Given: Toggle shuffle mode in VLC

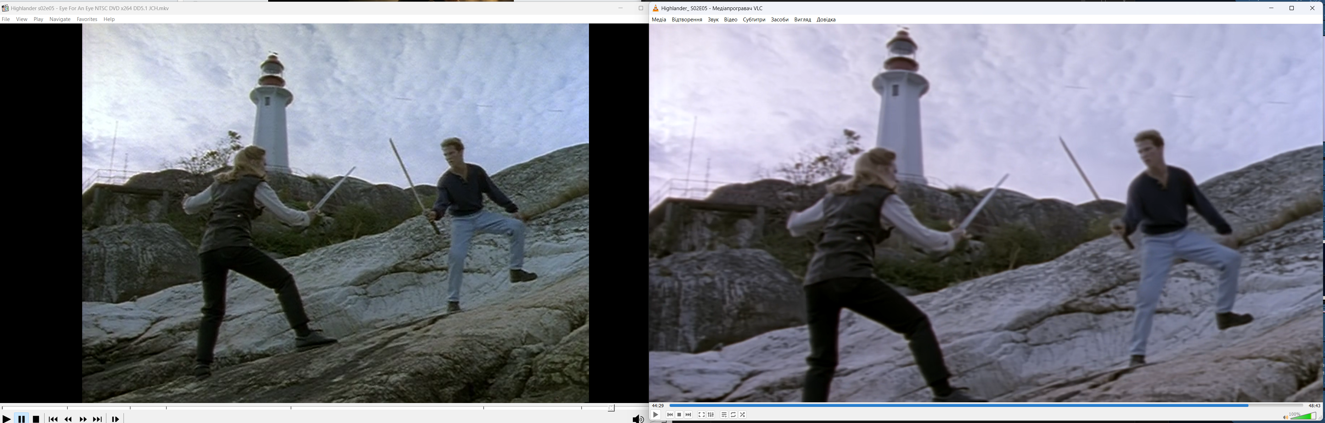Looking at the screenshot, I should tap(742, 415).
